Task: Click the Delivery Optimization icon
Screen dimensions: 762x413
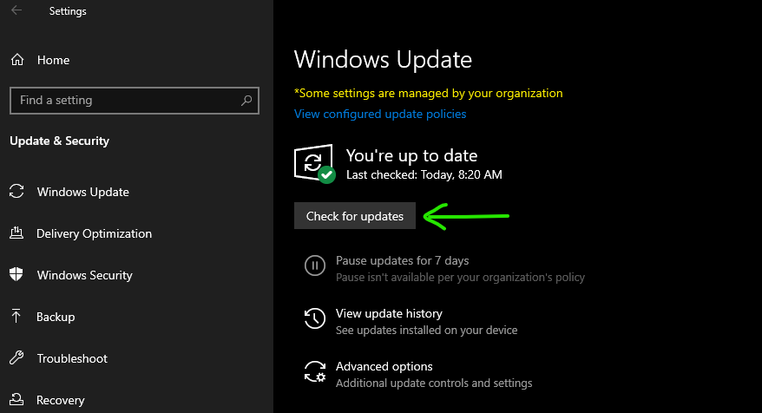Action: coord(16,233)
